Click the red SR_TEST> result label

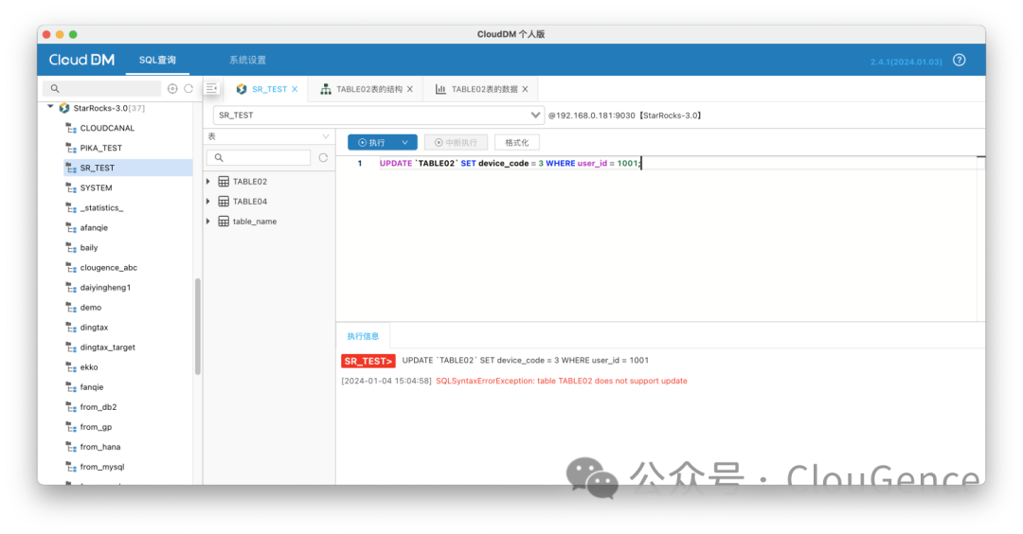click(x=368, y=362)
